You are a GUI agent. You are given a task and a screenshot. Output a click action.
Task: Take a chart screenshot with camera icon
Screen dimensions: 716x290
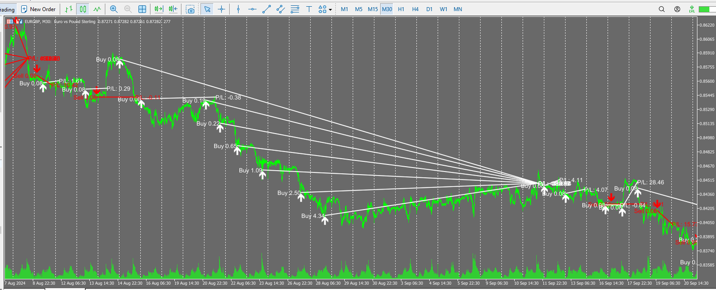pyautogui.click(x=191, y=9)
